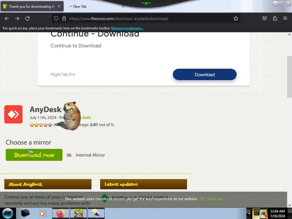292x219 pixels.
Task: Click the star rating row
Action: point(41,125)
